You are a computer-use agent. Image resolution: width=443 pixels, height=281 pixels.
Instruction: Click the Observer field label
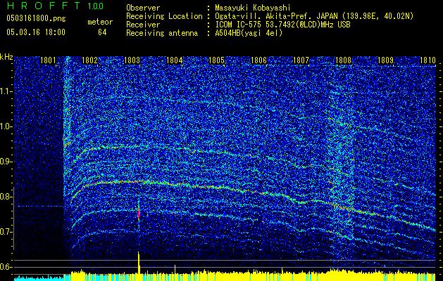143,8
